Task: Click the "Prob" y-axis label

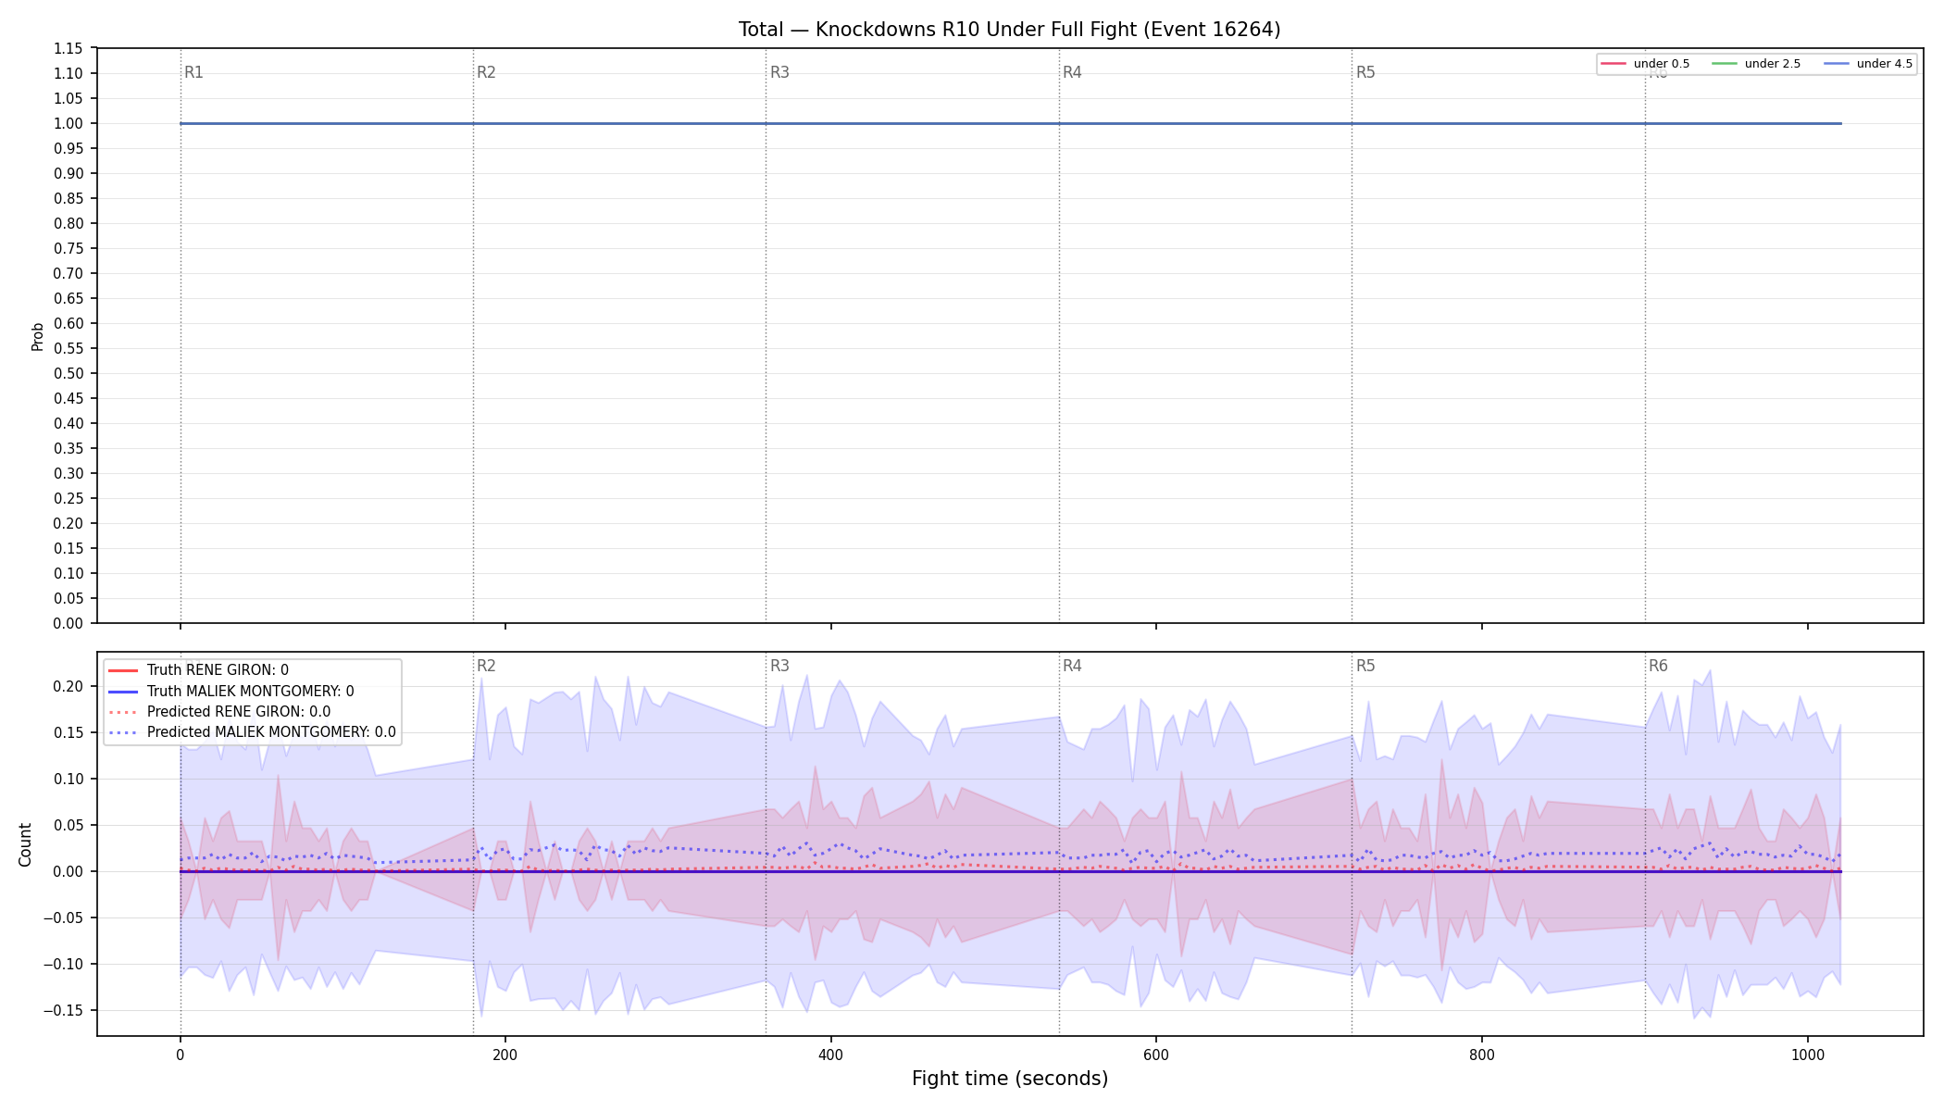Action: tap(38, 336)
